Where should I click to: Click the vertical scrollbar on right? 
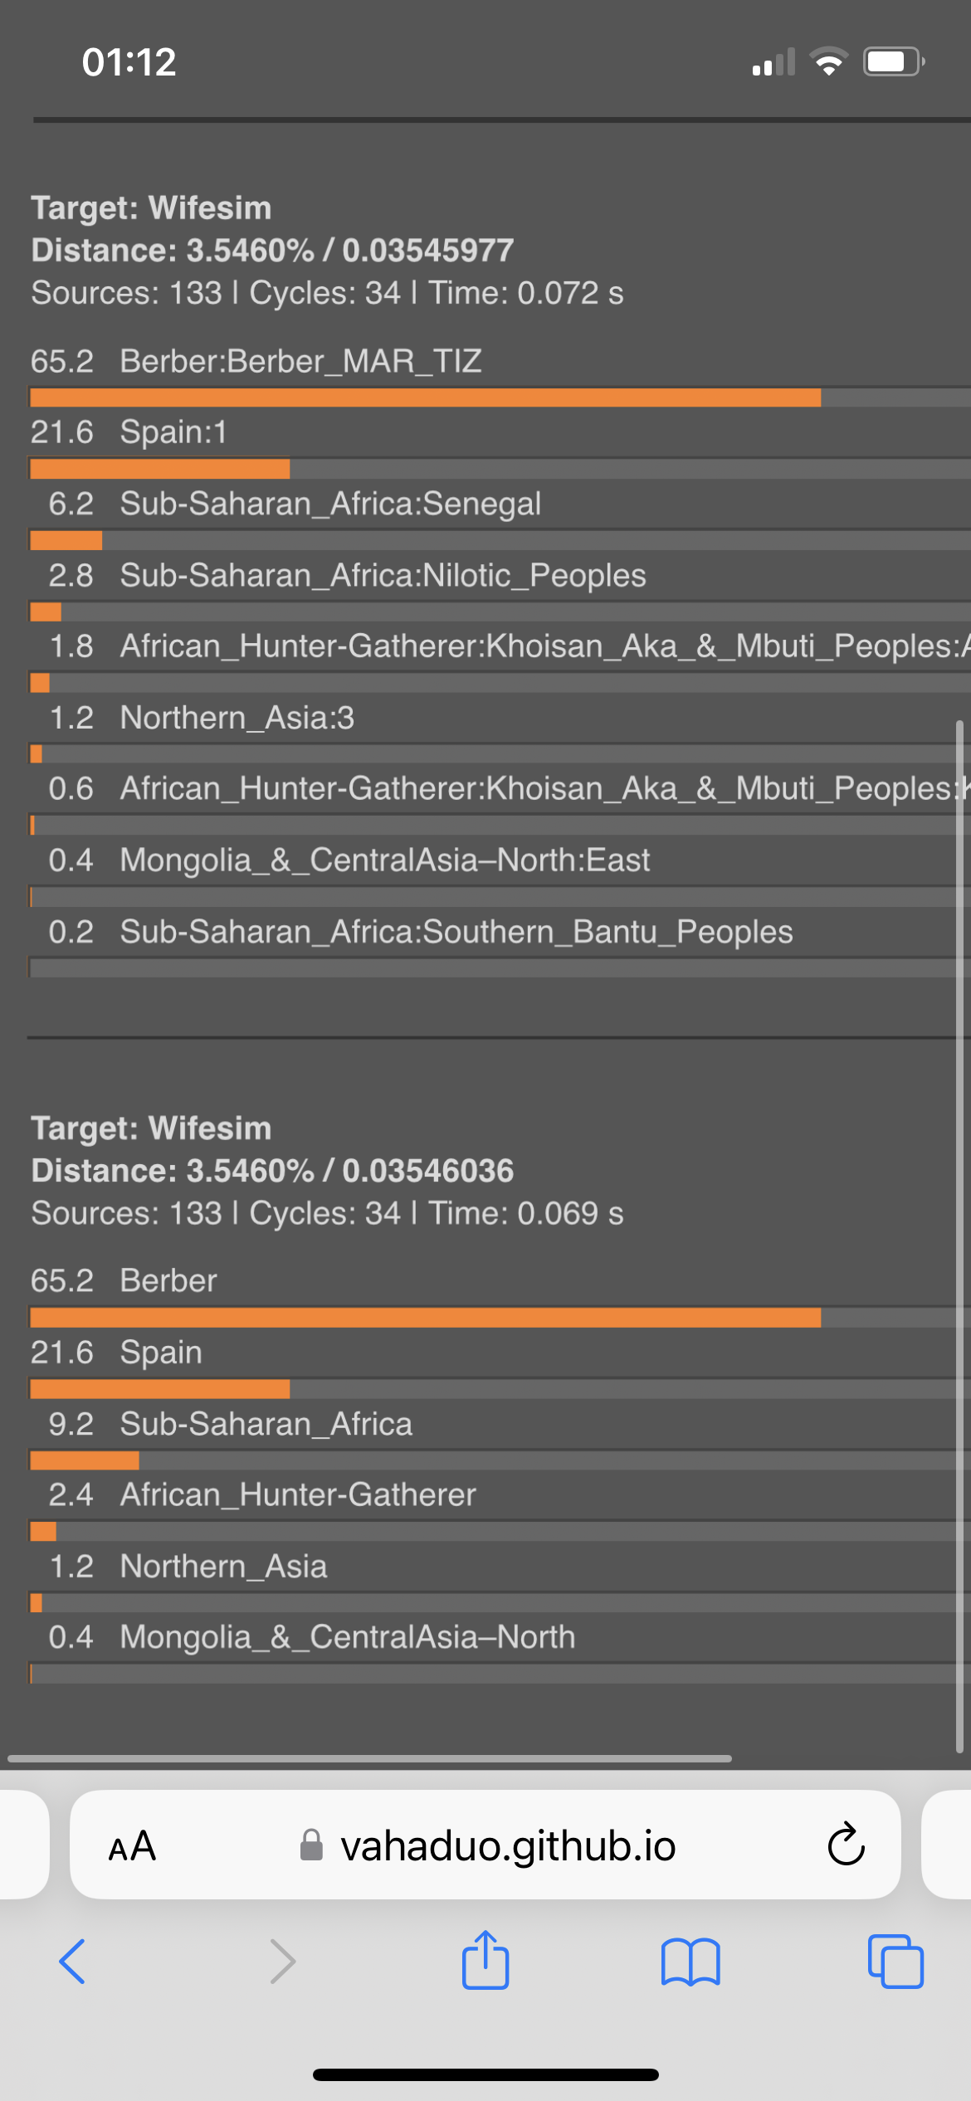click(959, 1236)
